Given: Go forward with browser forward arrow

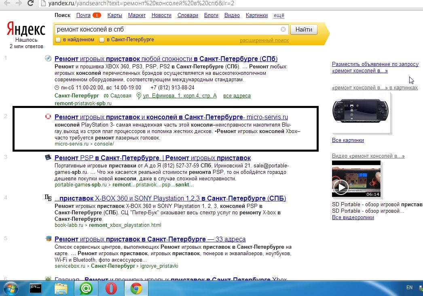Looking at the screenshot, I should click(x=19, y=3).
